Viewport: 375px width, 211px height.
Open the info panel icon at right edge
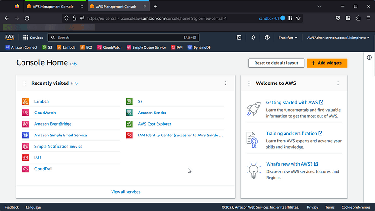point(369,57)
